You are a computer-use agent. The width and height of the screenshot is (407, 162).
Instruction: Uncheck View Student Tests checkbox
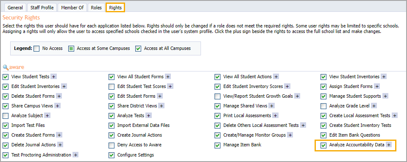coord(6,77)
